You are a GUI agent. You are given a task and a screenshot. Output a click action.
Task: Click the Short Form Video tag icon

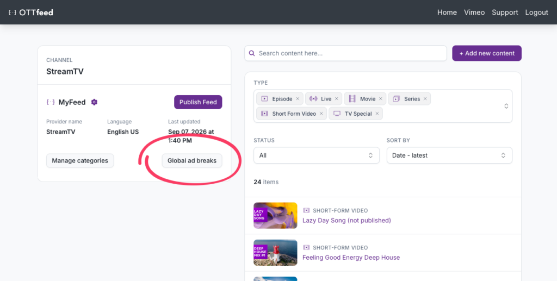(264, 114)
